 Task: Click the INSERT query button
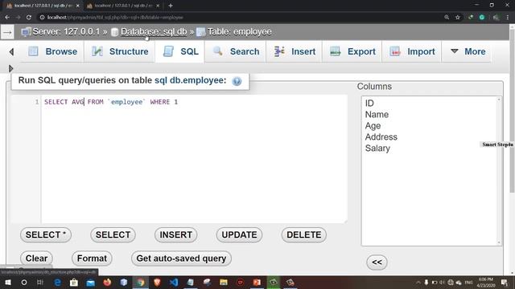175,235
